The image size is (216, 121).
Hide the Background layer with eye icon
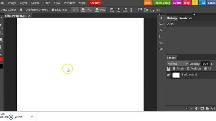(169, 75)
